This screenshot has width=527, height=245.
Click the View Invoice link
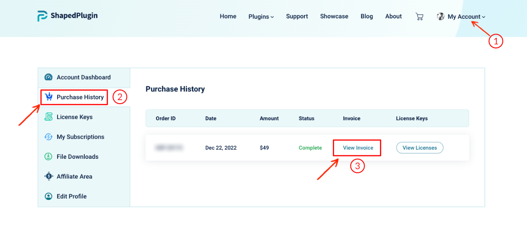pyautogui.click(x=358, y=148)
